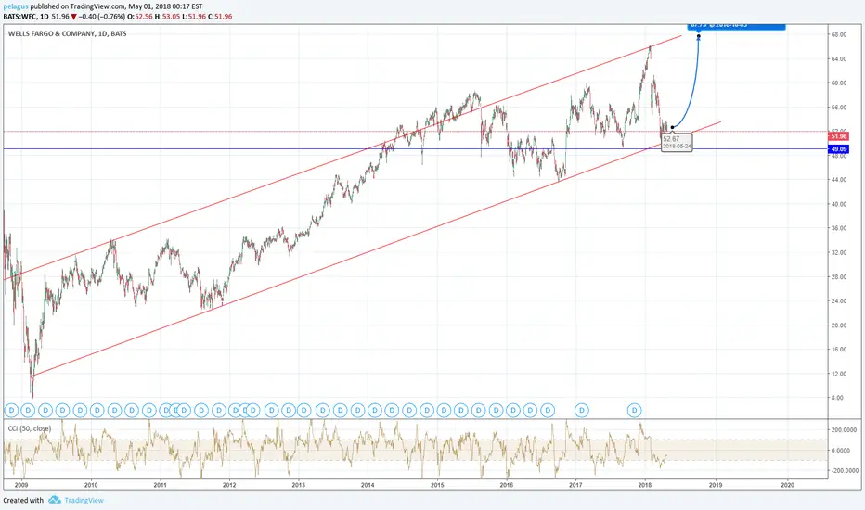Click the 28.00 price axis label
Viewport: 865px width, 510px height.
pos(838,276)
